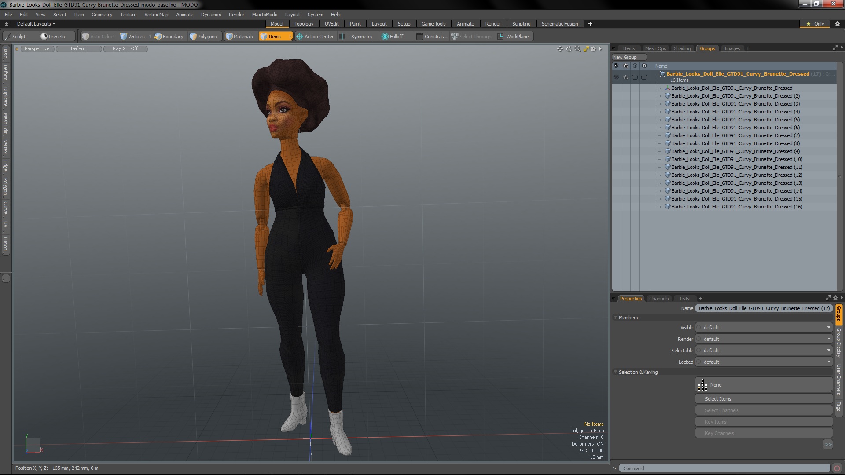Click the None selection set button

(x=764, y=385)
